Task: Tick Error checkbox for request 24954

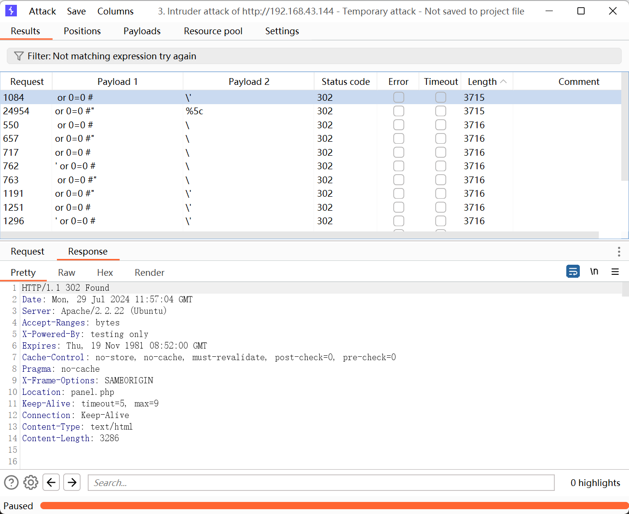Action: (398, 111)
